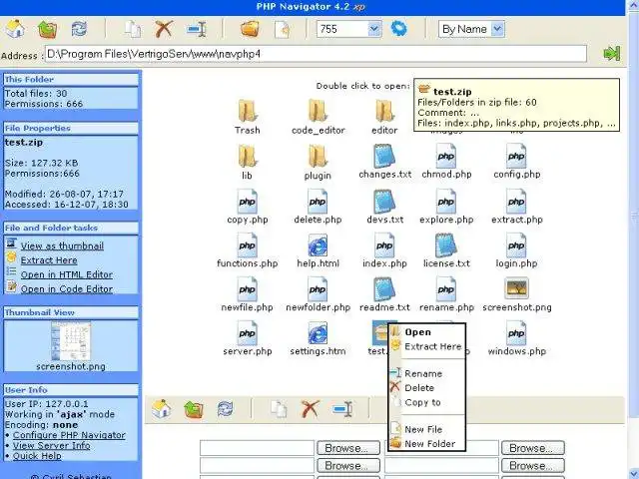This screenshot has width=639, height=479.
Task: Click the Copy icon in top toolbar
Action: click(x=133, y=29)
